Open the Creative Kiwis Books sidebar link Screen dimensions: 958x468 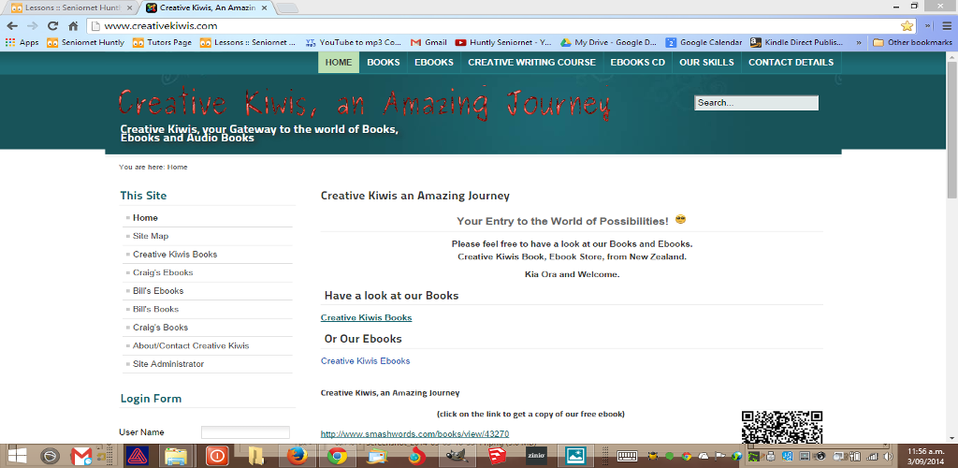coord(175,255)
